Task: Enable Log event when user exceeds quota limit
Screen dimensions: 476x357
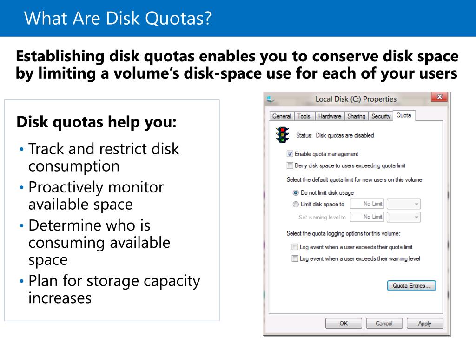Action: pos(295,247)
